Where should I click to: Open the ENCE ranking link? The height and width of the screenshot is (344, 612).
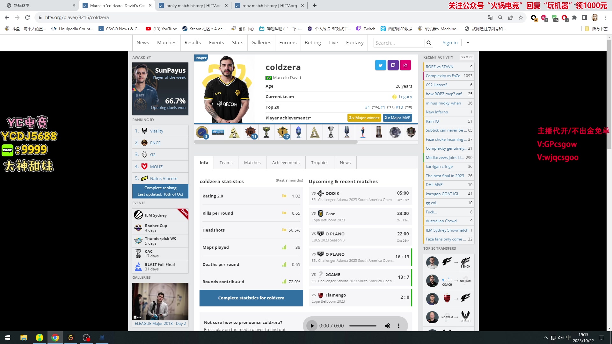point(155,143)
